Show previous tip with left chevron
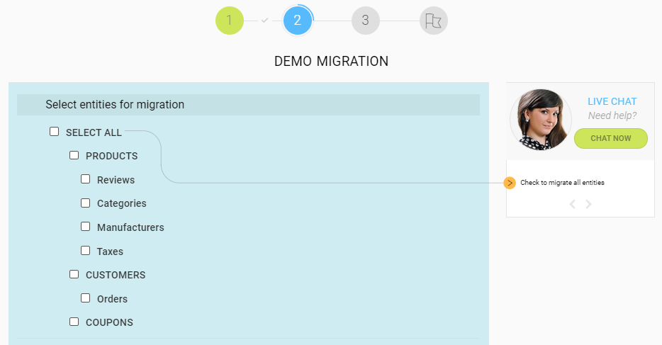This screenshot has height=345, width=662. tap(573, 204)
